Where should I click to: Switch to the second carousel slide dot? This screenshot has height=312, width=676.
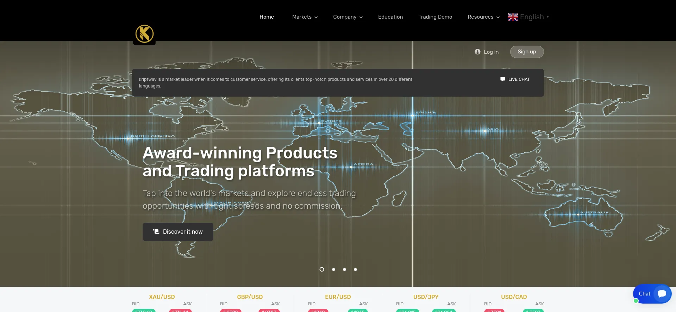333,269
